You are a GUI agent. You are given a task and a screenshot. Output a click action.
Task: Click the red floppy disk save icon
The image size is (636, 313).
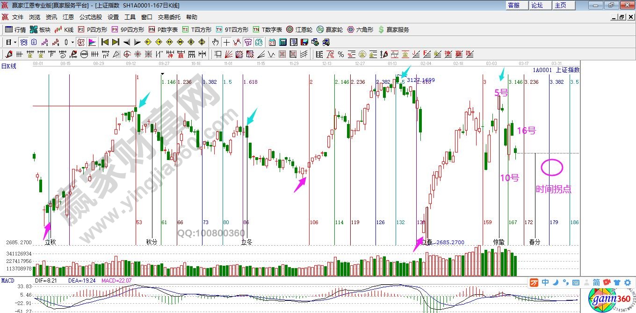(x=304, y=42)
